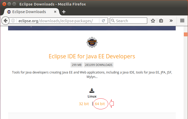Click the address bar URL text
The height and width of the screenshot is (119, 188).
click(x=56, y=21)
